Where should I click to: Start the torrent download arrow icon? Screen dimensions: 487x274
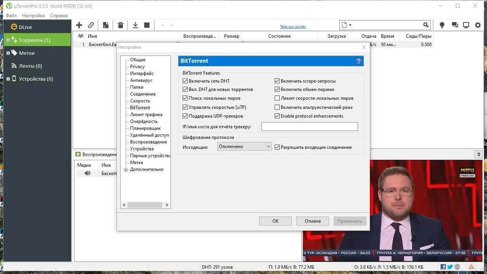135,25
